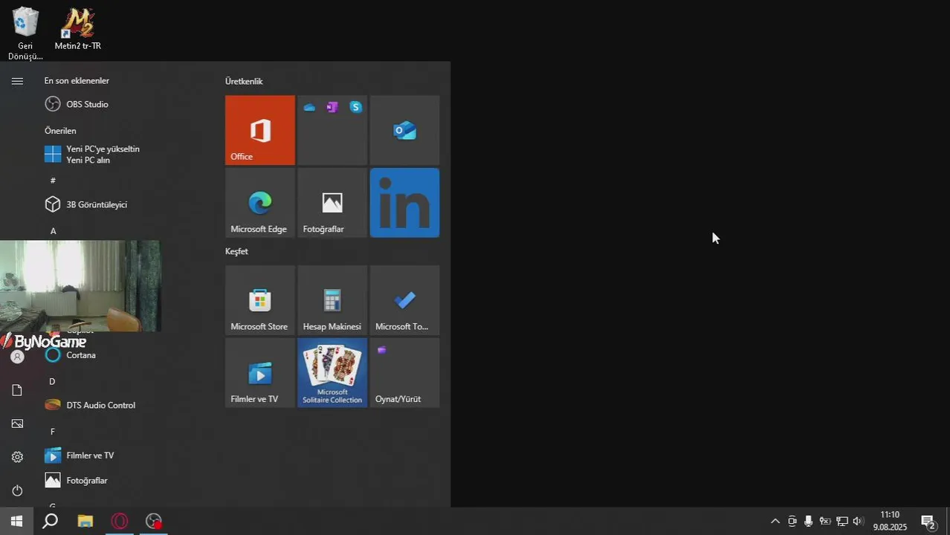
Task: Open the LinkedIn tile
Action: 404,203
